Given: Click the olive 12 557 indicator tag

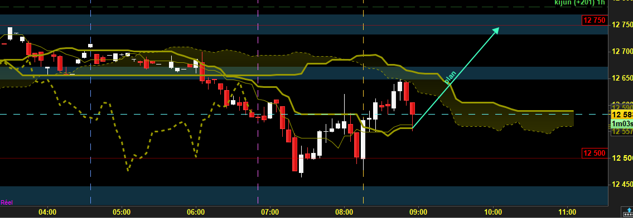Looking at the screenshot, I should pos(622,132).
